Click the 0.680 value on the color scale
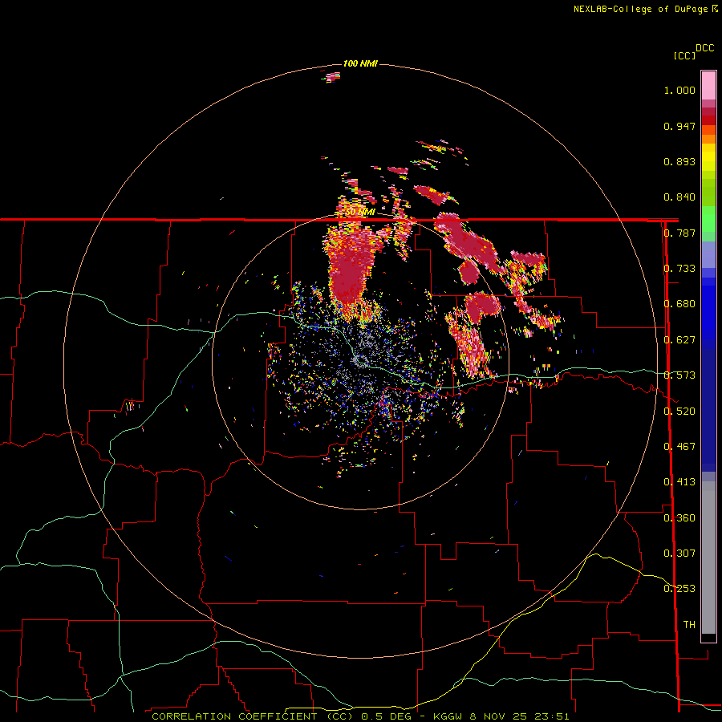722x722 pixels. (679, 304)
